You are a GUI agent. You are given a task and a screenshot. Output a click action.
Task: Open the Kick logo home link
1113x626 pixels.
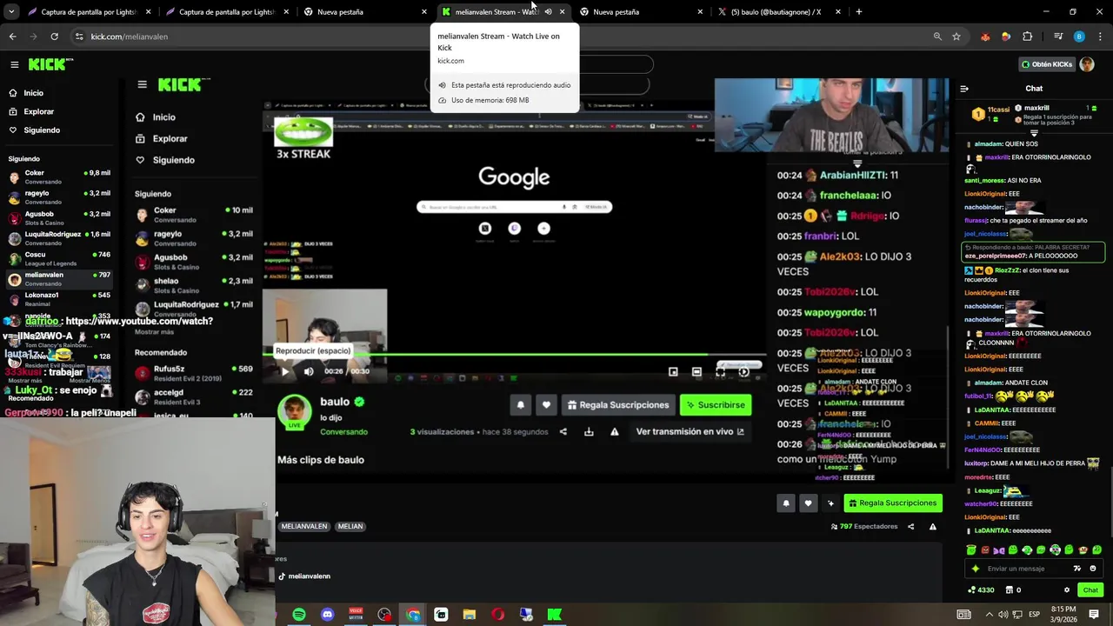pos(50,64)
